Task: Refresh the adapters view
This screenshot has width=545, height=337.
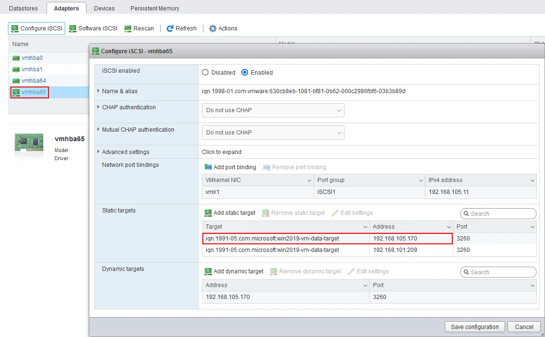Action: 182,28
